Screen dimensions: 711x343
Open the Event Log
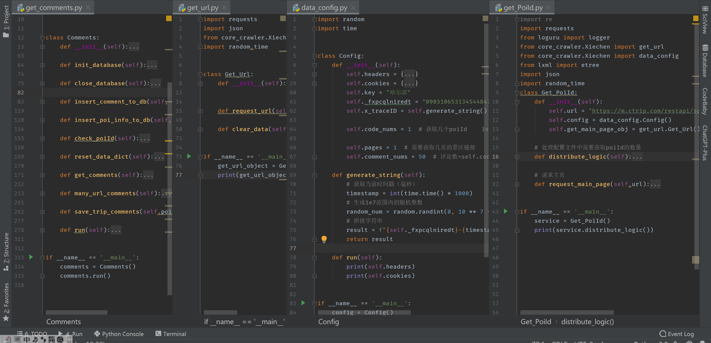[677, 334]
